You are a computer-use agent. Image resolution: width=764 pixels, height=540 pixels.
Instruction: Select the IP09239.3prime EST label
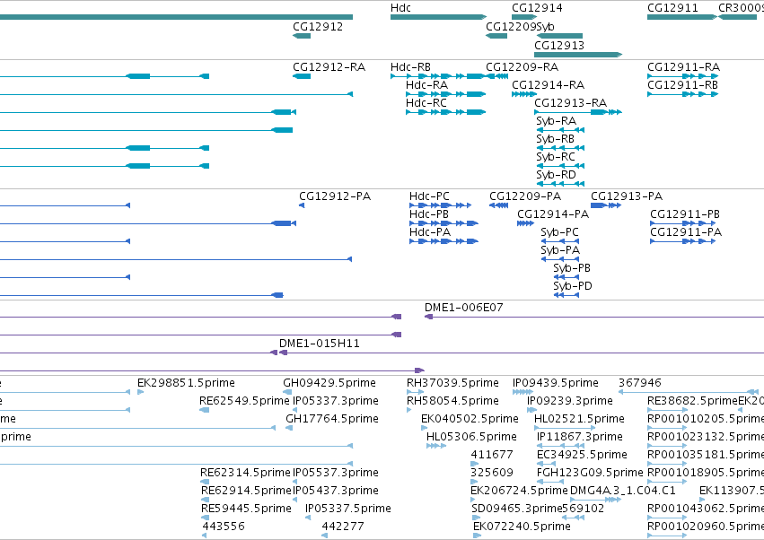[570, 401]
